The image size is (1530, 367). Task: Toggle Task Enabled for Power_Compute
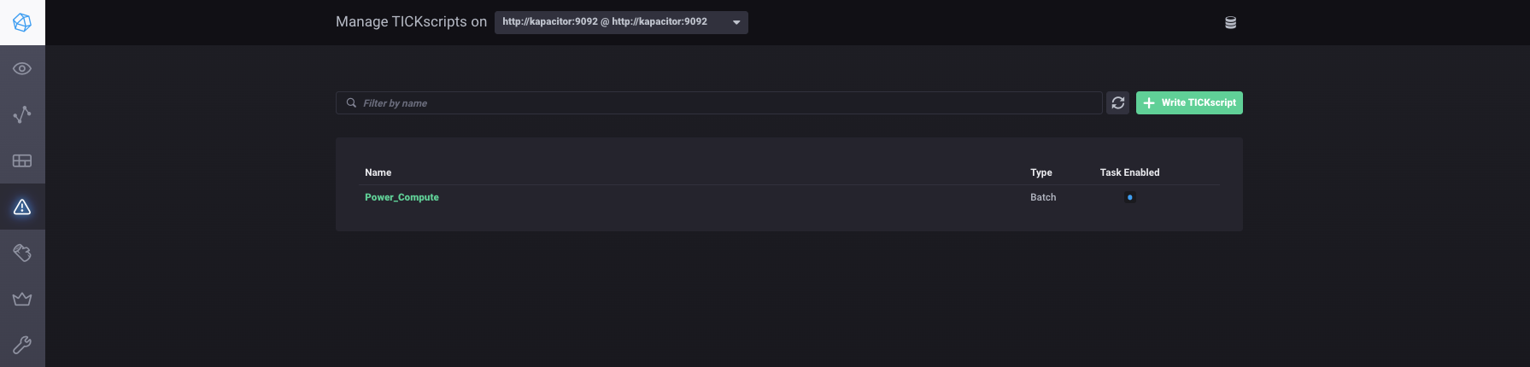[x=1129, y=197]
